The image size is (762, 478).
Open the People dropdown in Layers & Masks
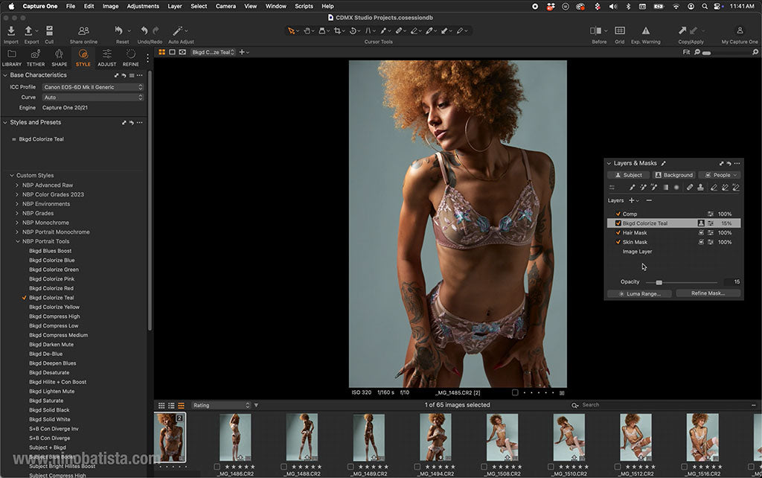point(720,174)
